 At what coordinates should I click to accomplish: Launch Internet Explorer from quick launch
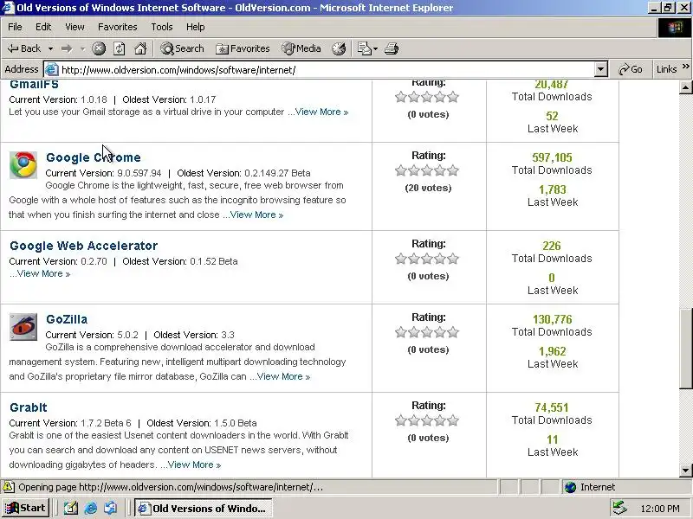point(91,509)
